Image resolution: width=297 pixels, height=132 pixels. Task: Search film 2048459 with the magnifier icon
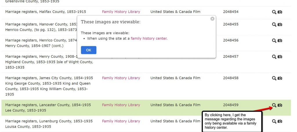(x=274, y=105)
